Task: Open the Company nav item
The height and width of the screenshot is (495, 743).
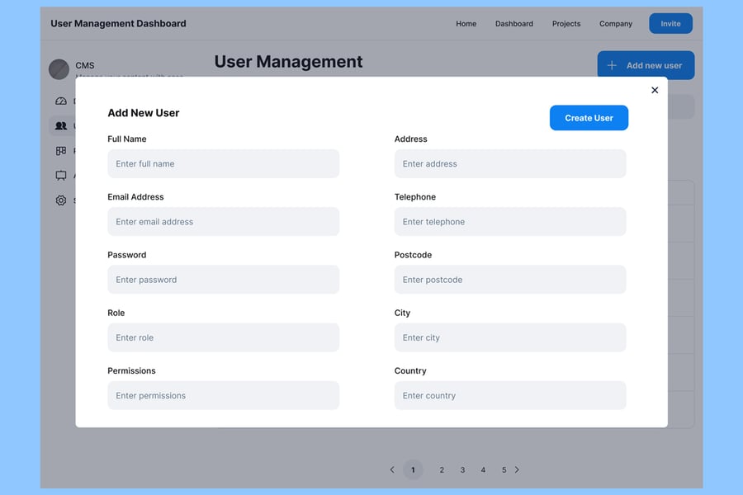Action: pos(616,24)
